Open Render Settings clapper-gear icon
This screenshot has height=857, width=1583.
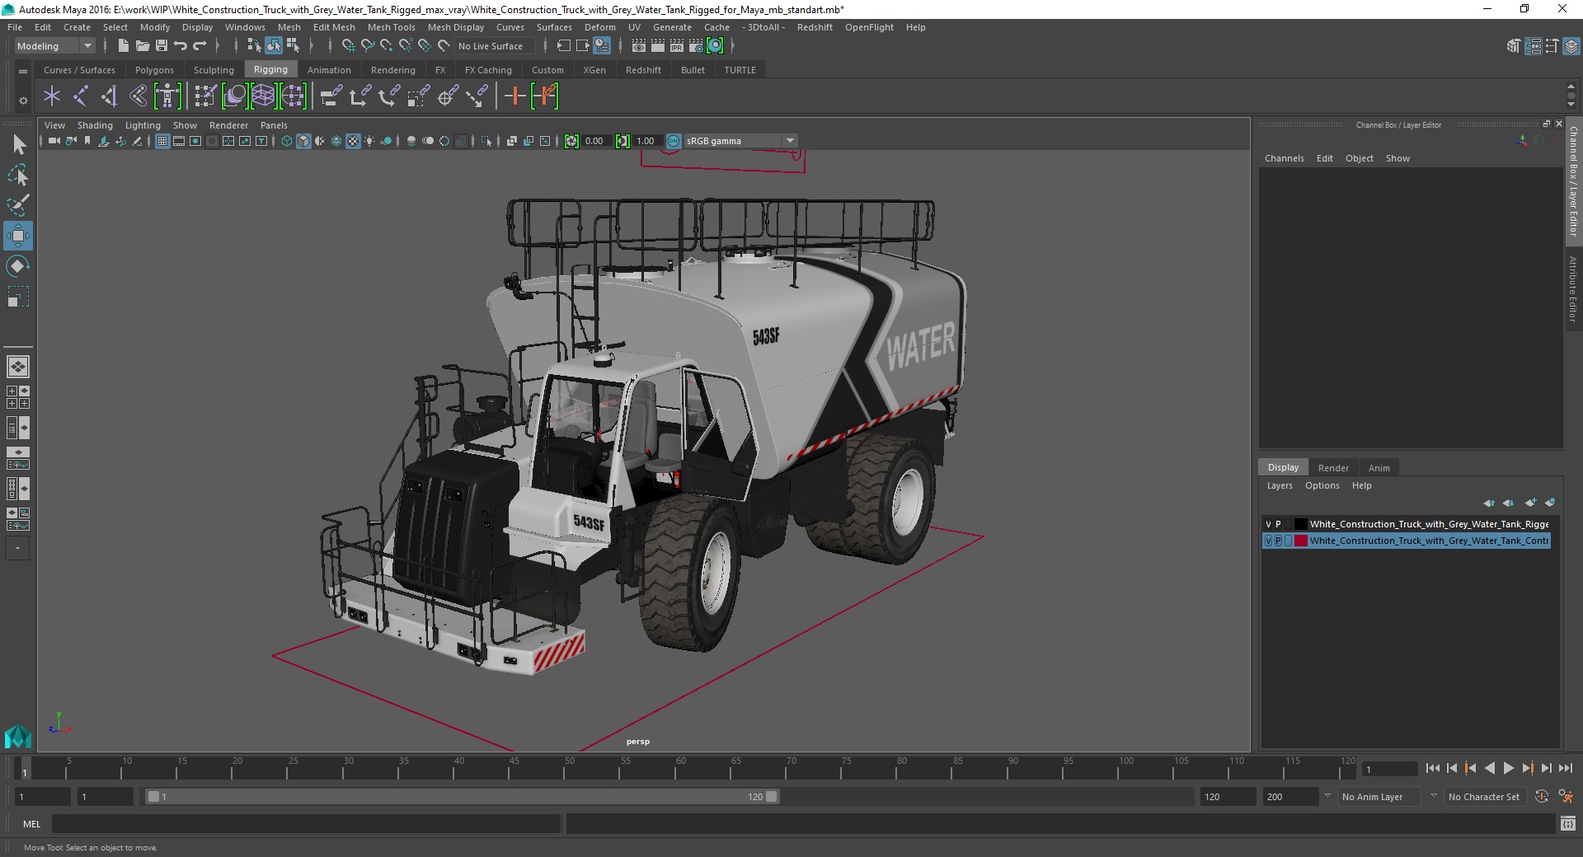point(696,46)
